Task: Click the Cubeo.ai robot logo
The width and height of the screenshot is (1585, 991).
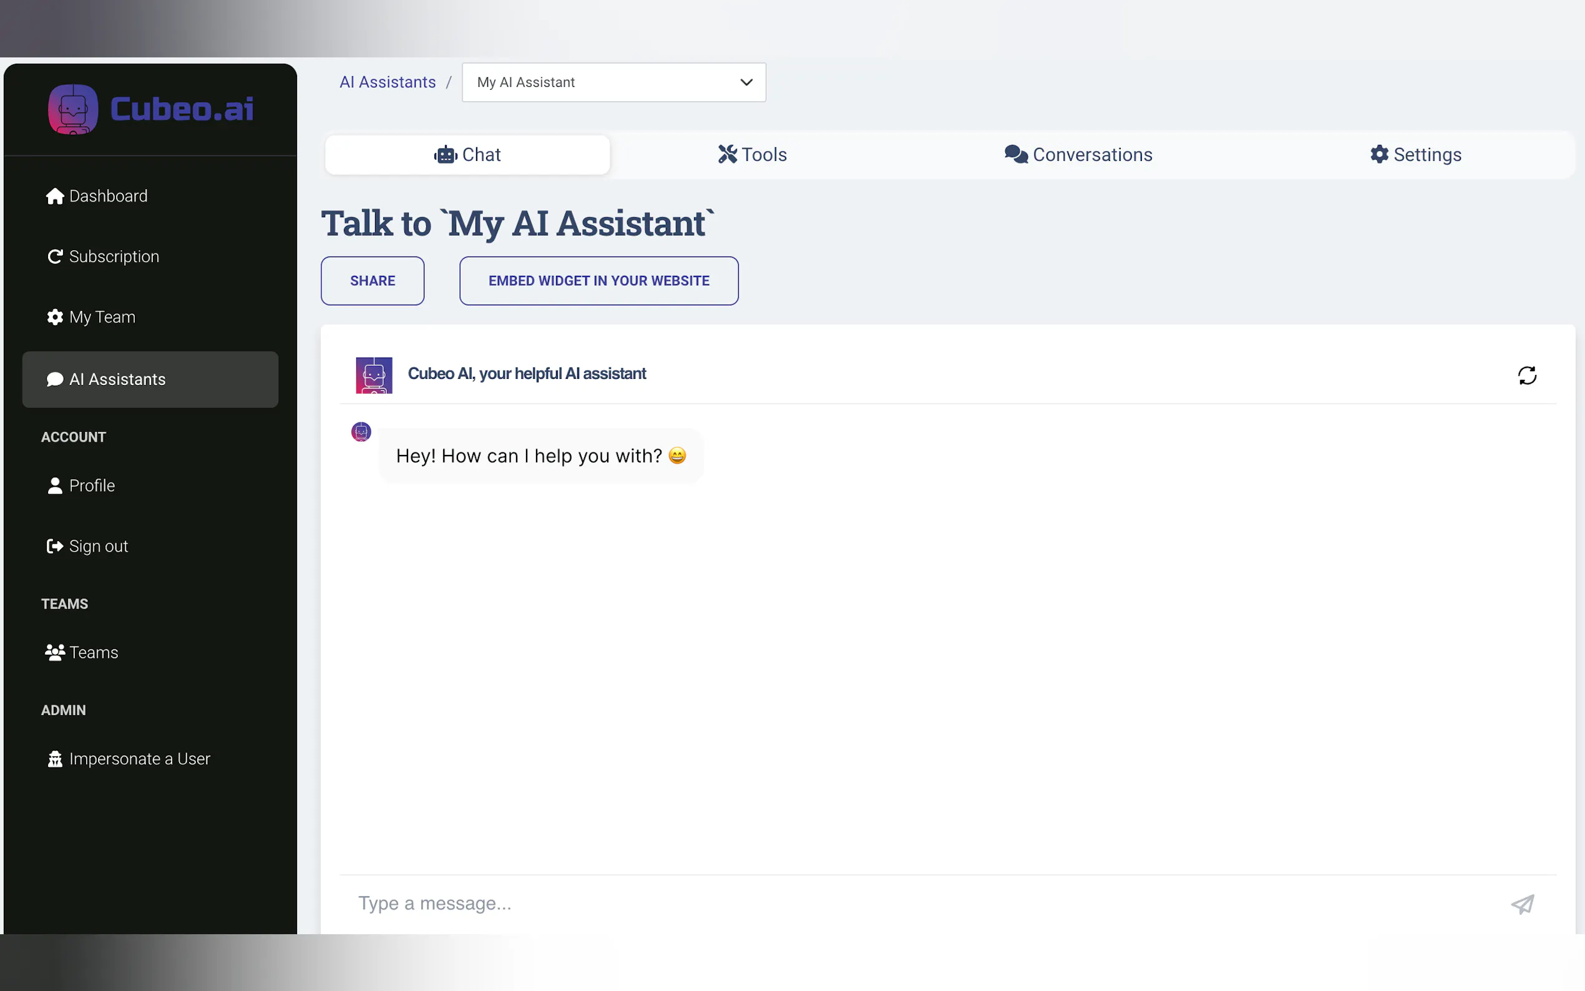Action: [x=73, y=109]
